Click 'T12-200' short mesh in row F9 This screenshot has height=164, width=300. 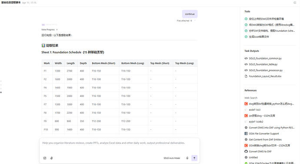pyautogui.click(x=96, y=121)
